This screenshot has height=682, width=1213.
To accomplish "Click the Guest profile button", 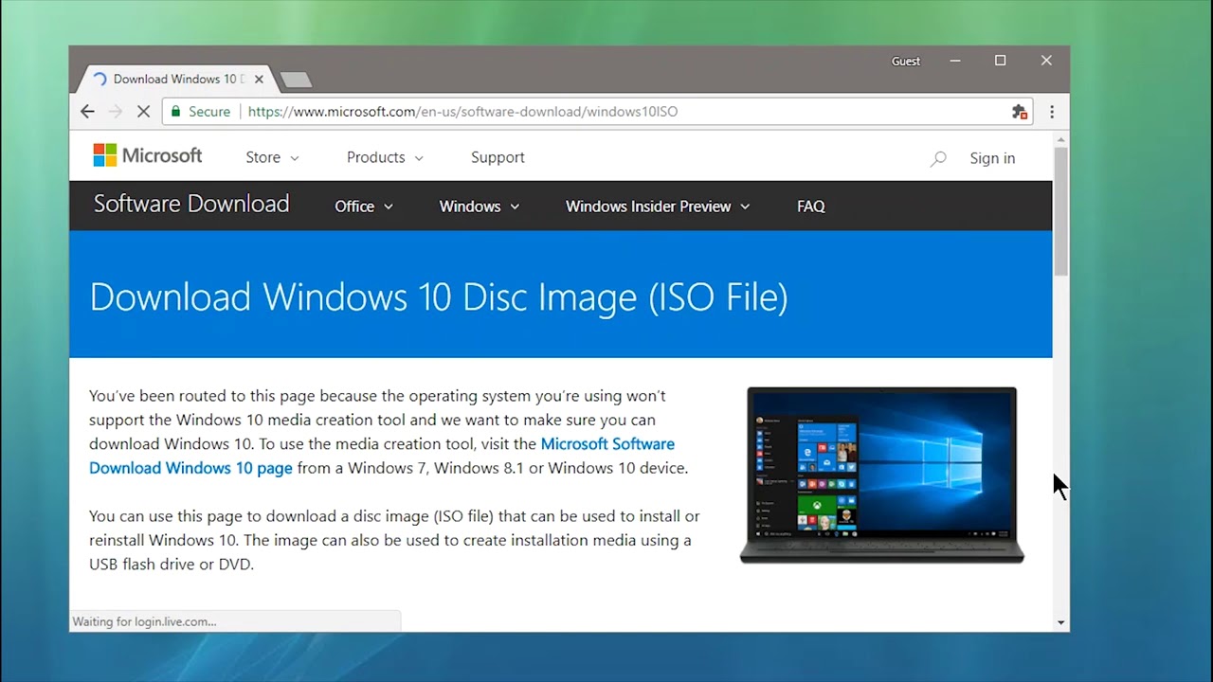I will [906, 62].
